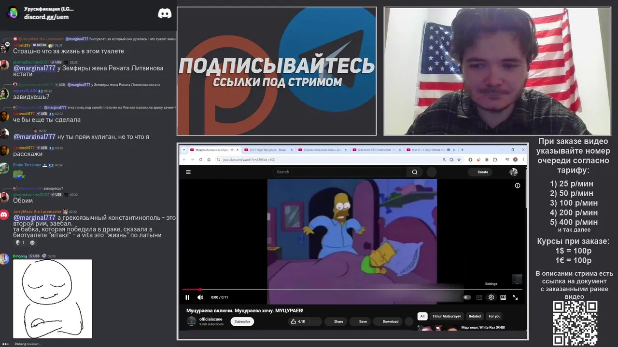
Task: Click username 'JerryMacc the Loremaster' above 'греконязычный константинополь' message
Action: [x=37, y=212]
